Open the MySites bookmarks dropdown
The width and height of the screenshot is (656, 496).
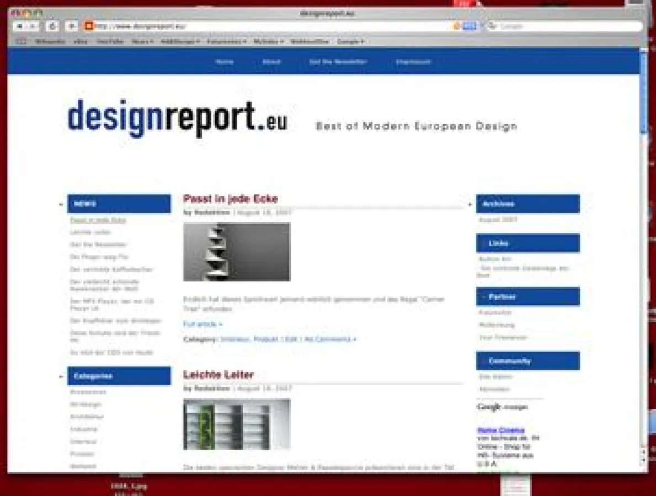270,41
